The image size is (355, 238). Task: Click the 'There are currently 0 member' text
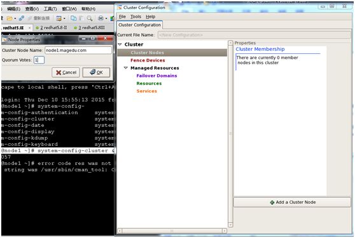(267, 58)
